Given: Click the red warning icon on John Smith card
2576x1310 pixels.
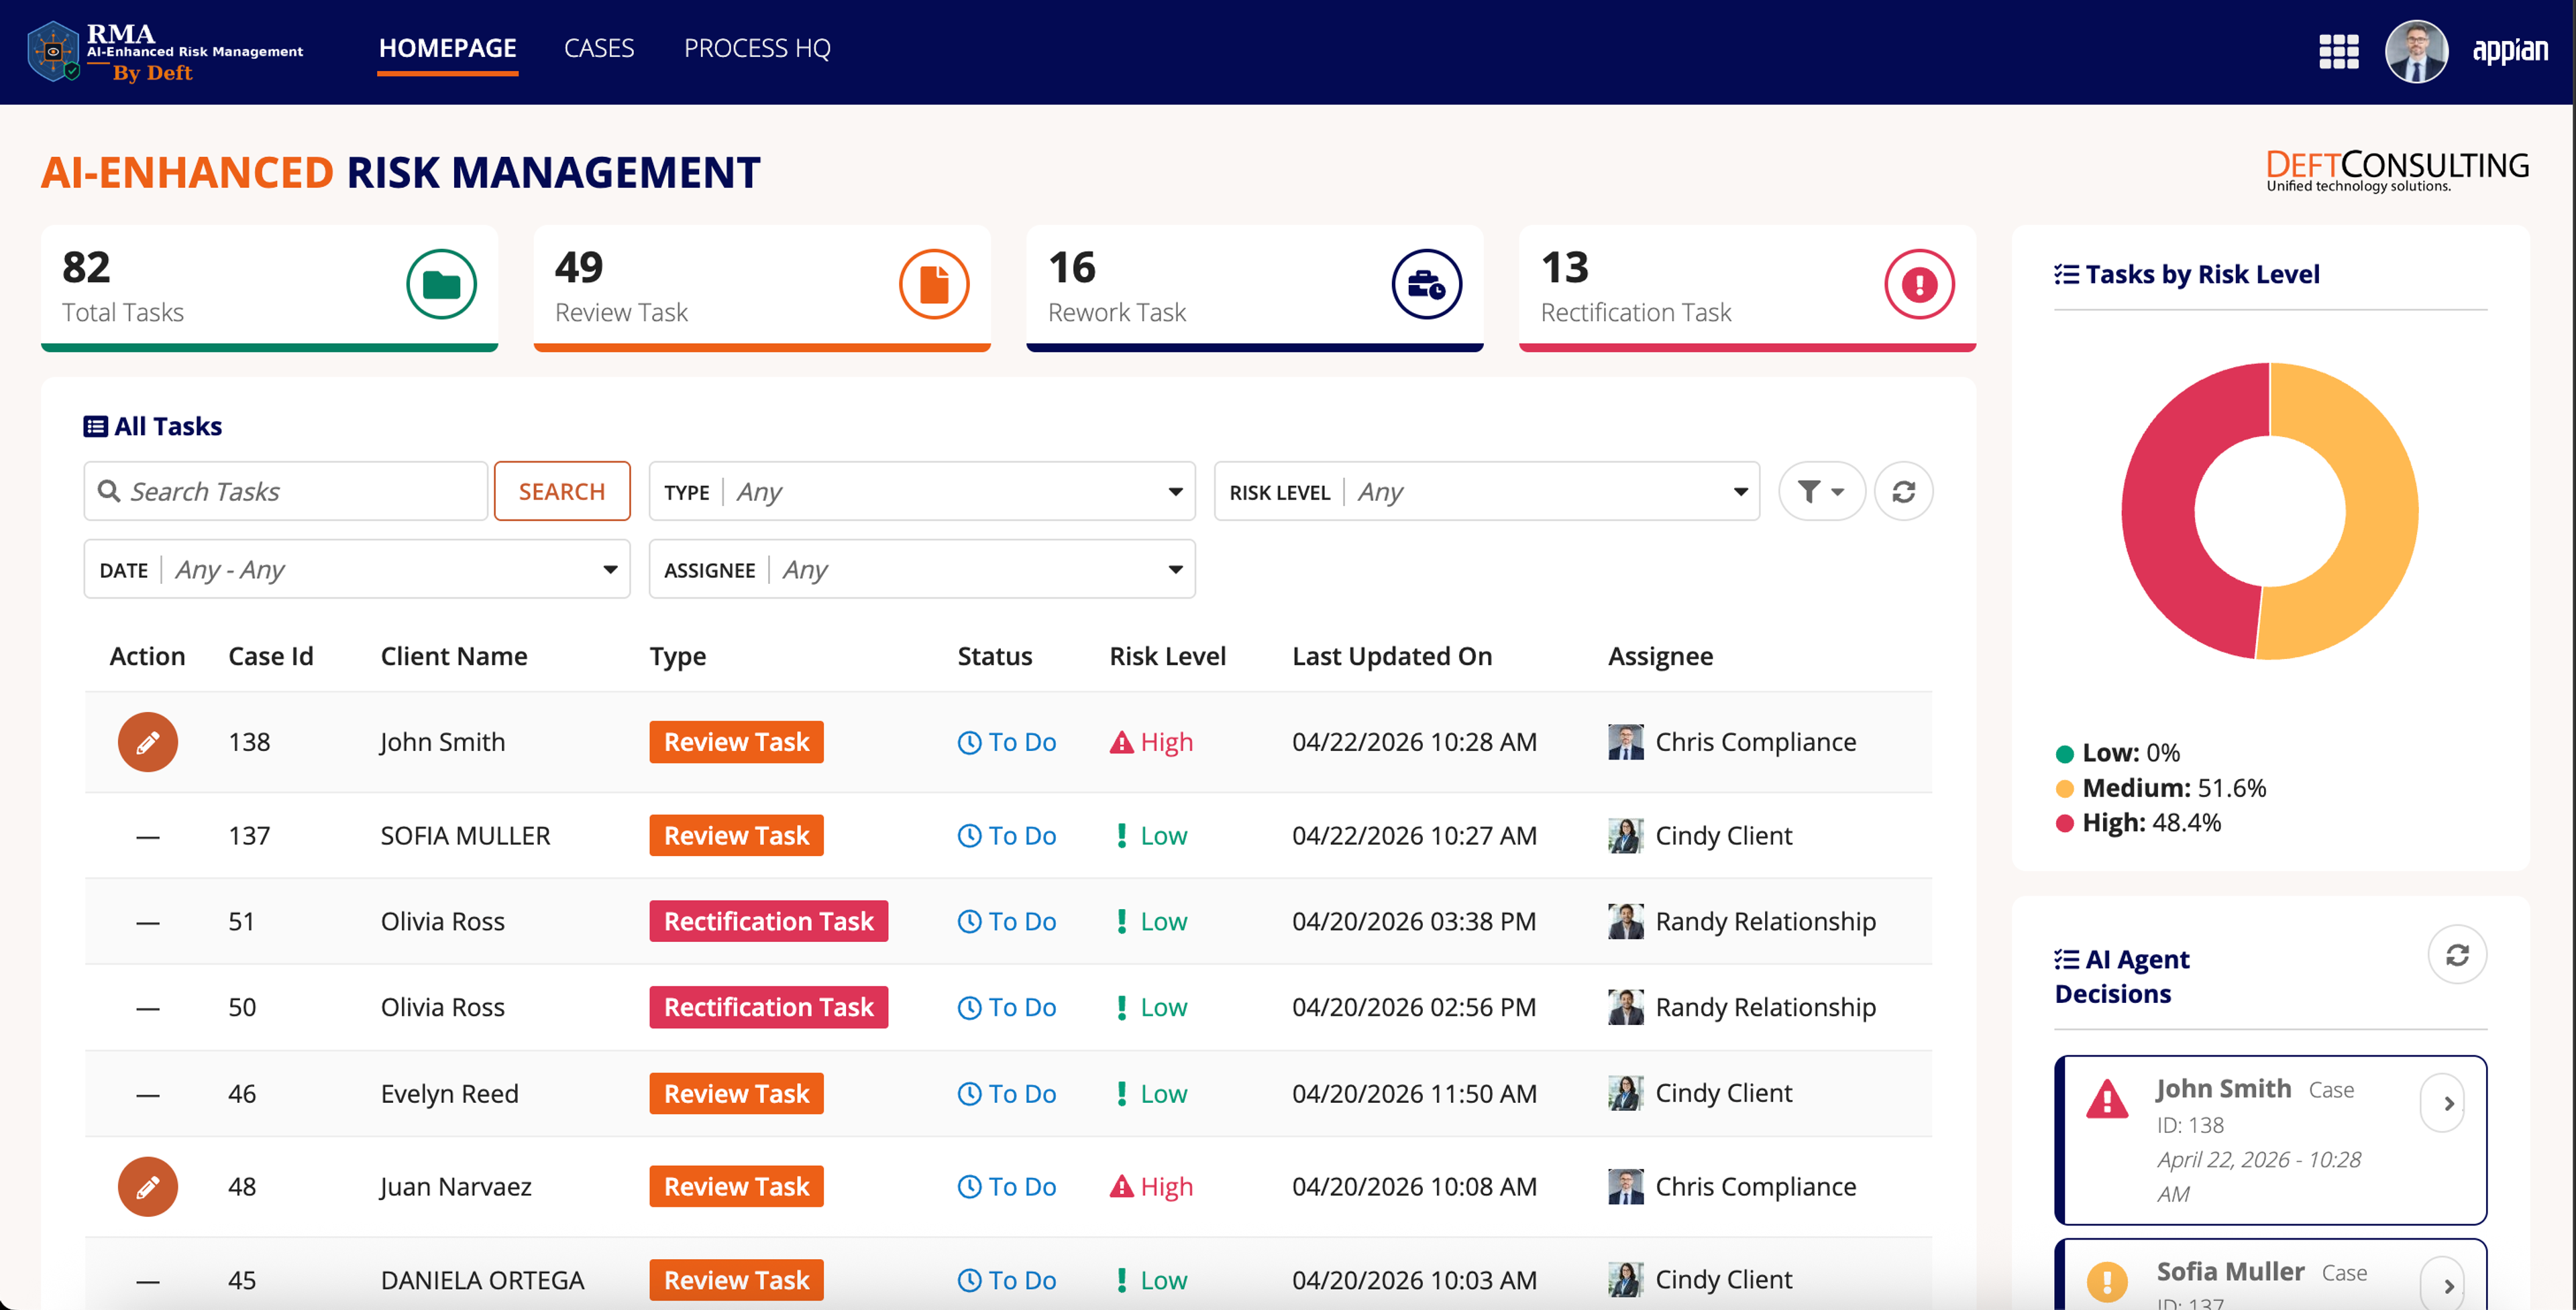Looking at the screenshot, I should tap(2107, 1100).
